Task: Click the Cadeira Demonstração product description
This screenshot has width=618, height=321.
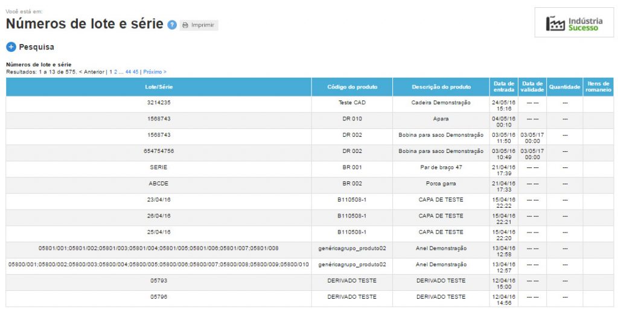Action: (x=441, y=103)
